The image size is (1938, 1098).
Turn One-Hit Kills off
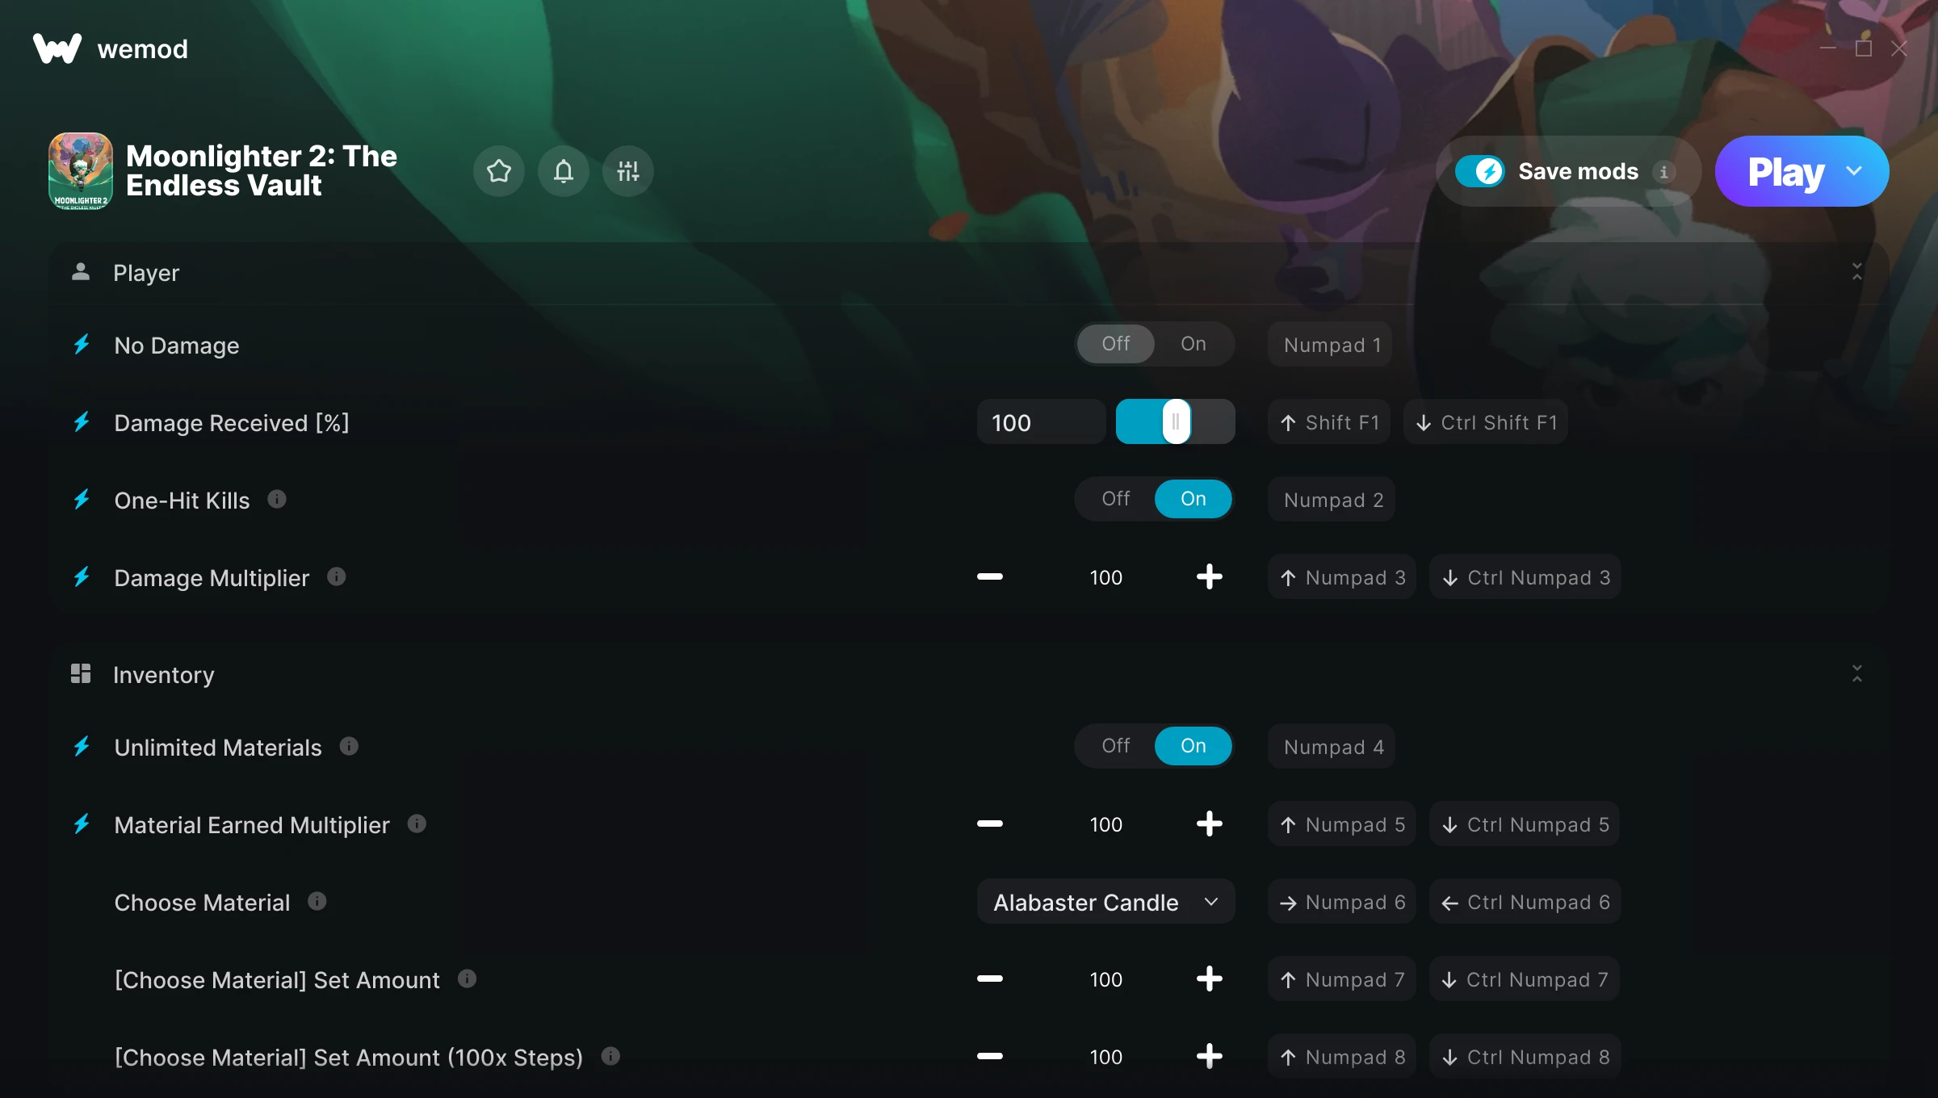(x=1116, y=499)
